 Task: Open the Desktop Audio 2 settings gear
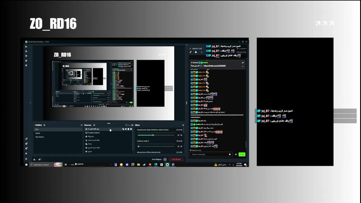pos(181,146)
